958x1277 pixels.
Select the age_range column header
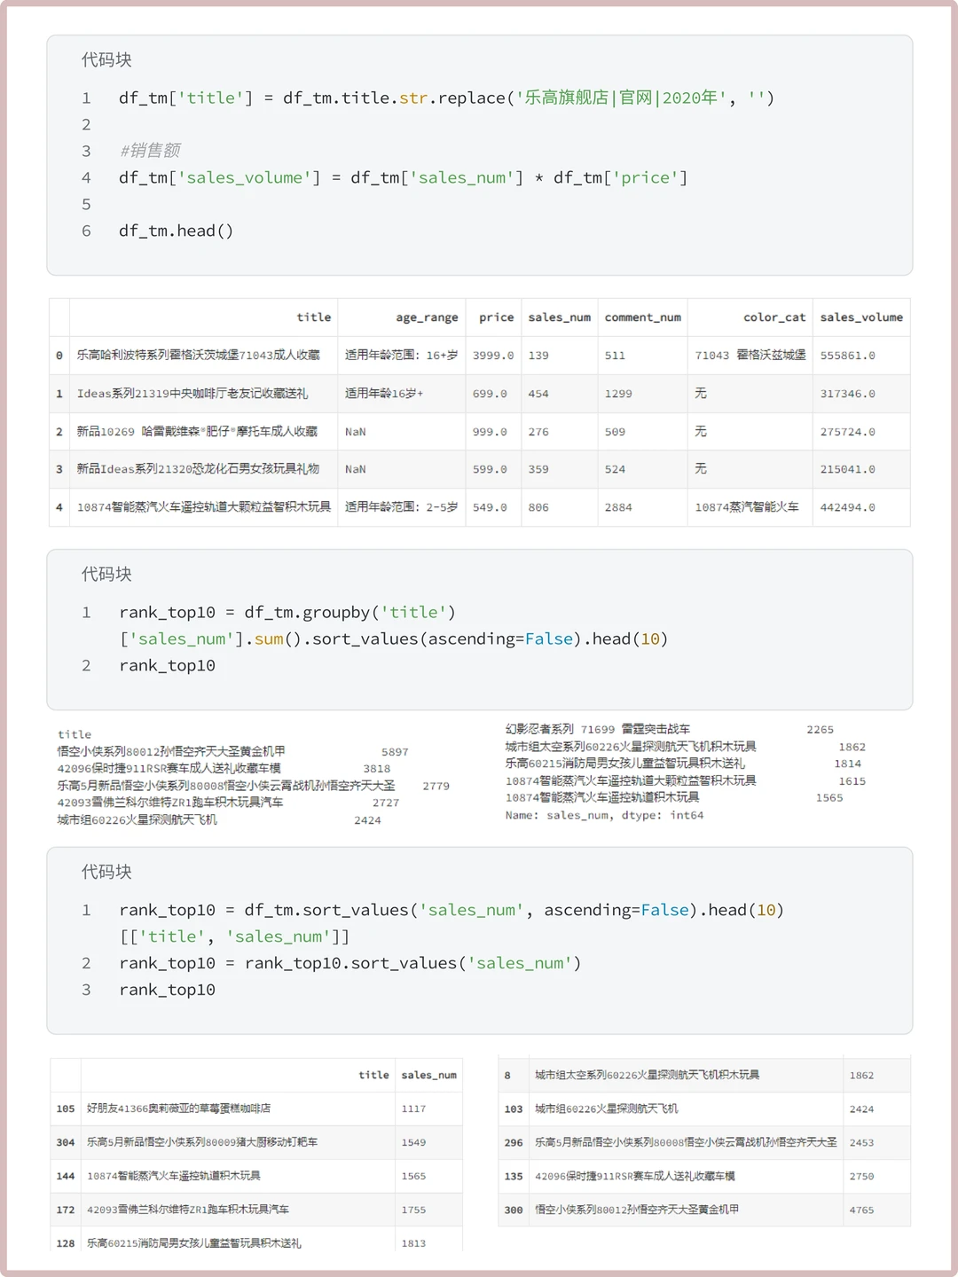click(427, 317)
